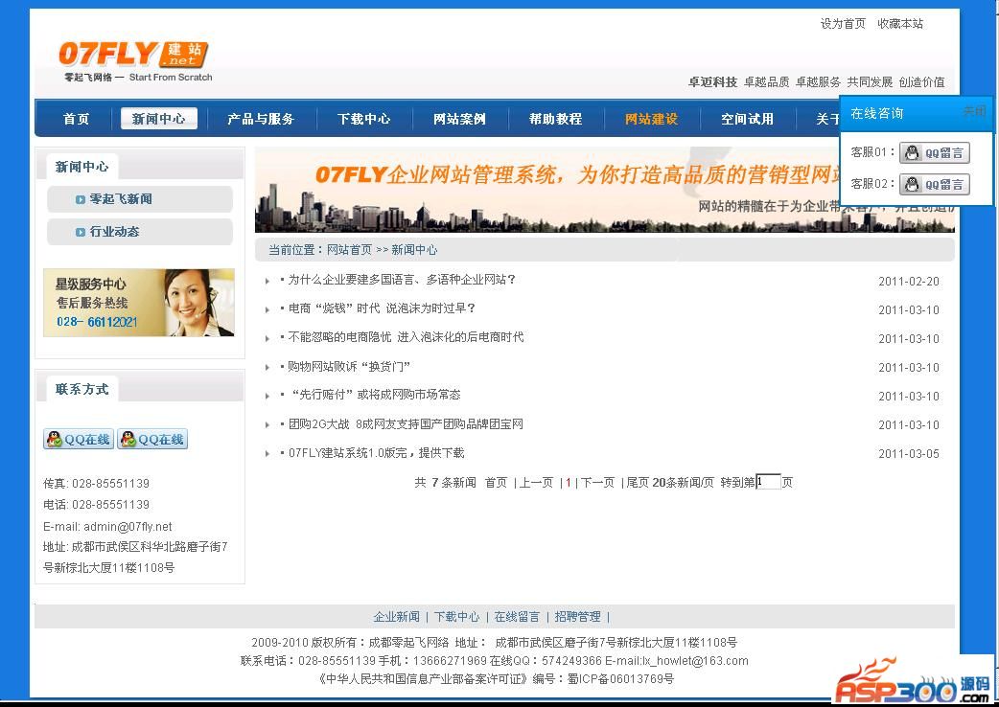The width and height of the screenshot is (999, 707).
Task: Click the arrow bullet before 电商"烧钱"时代
Action: point(267,309)
